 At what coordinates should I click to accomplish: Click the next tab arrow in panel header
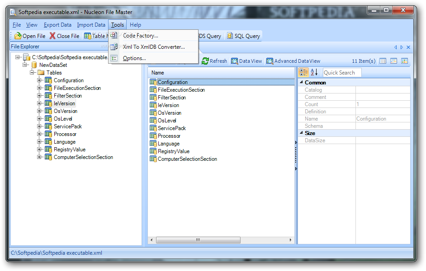pyautogui.click(x=402, y=47)
